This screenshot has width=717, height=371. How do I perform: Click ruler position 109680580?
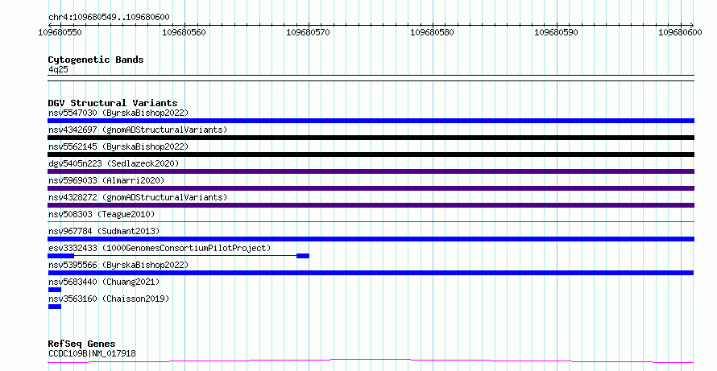[432, 32]
